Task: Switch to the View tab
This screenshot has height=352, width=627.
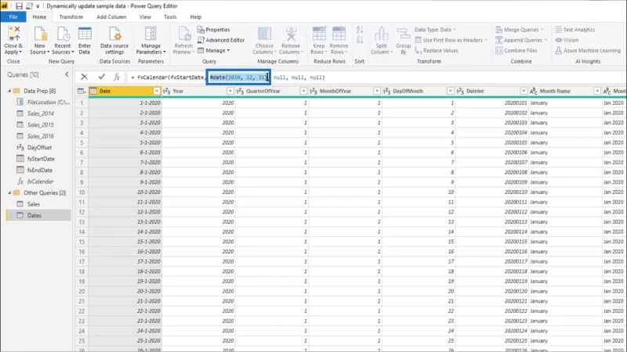Action: [145, 16]
